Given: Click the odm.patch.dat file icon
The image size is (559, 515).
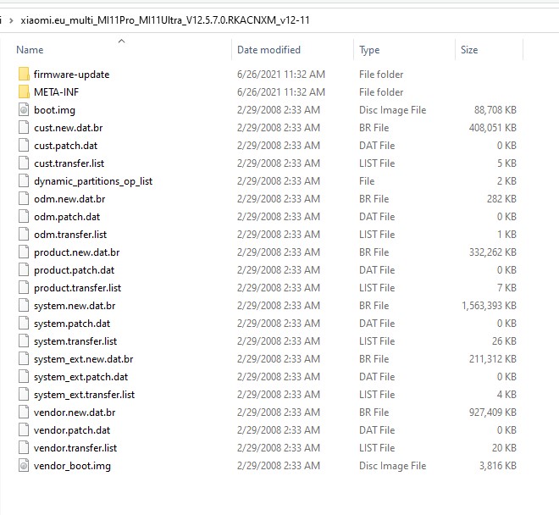Looking at the screenshot, I should (x=24, y=217).
